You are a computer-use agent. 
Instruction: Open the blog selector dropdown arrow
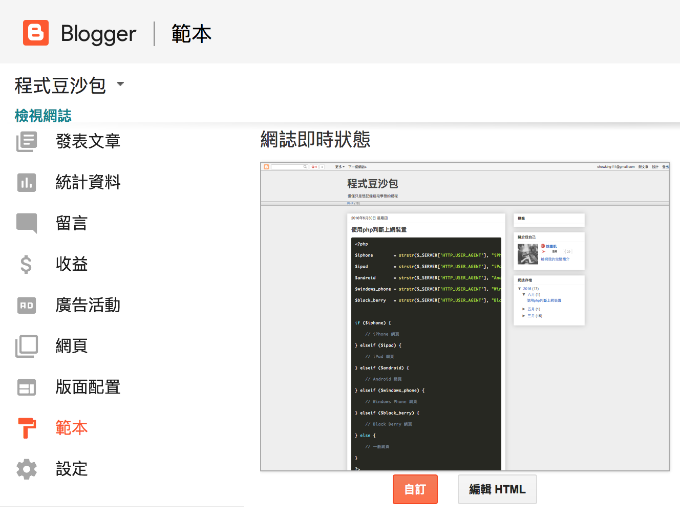[x=120, y=84]
